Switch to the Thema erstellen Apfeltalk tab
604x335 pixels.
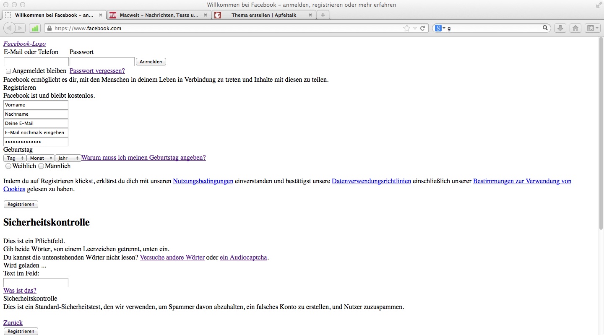[x=263, y=15]
